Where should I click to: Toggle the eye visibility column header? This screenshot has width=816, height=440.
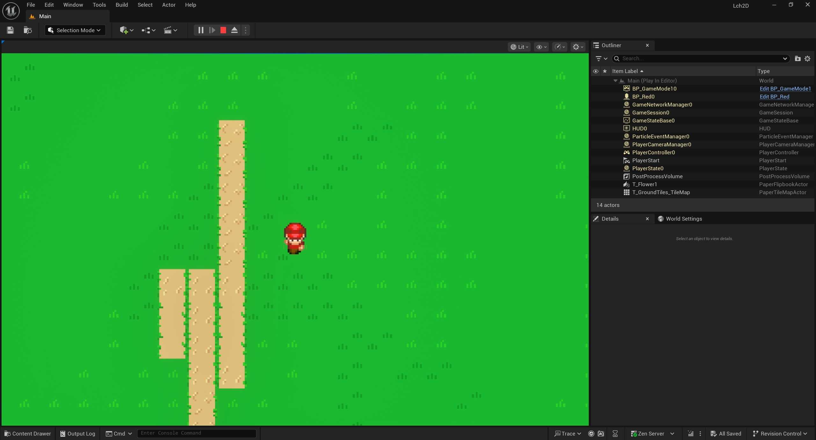click(x=595, y=71)
